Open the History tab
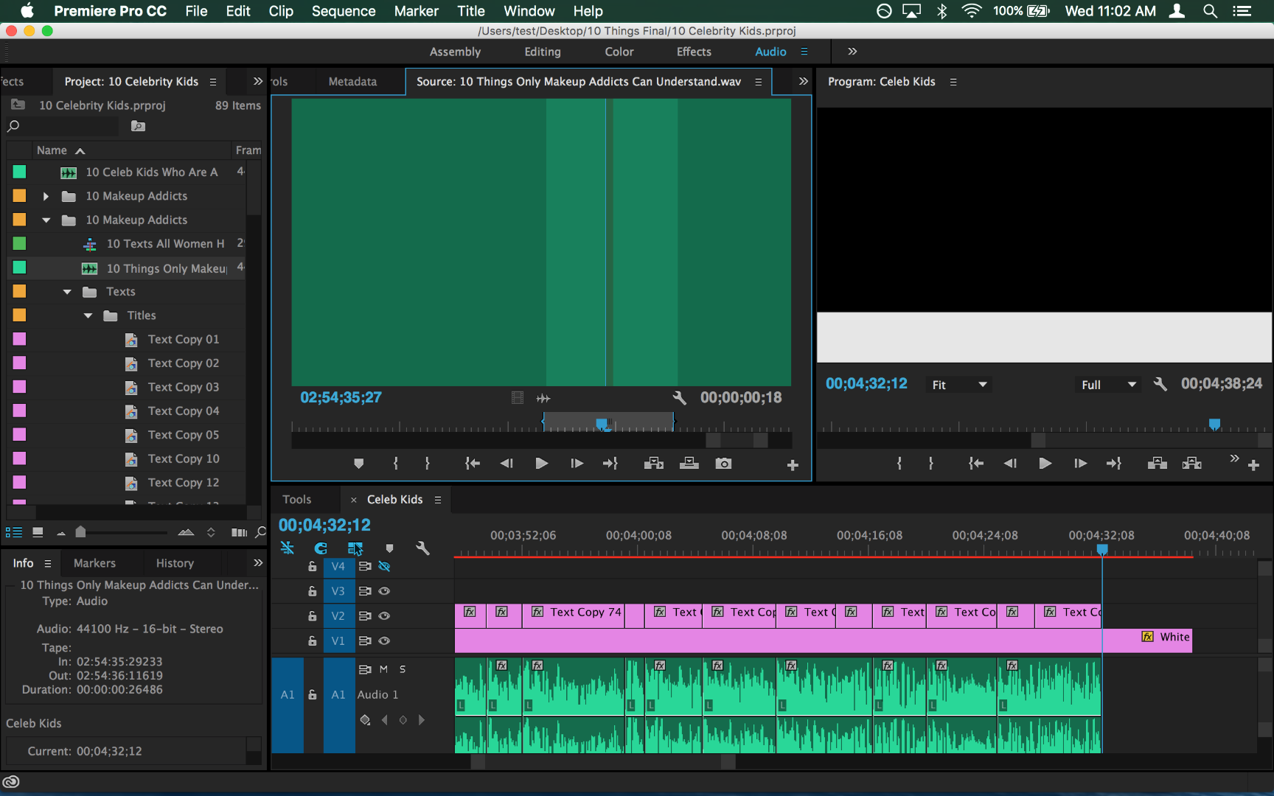The height and width of the screenshot is (796, 1274). coord(175,563)
